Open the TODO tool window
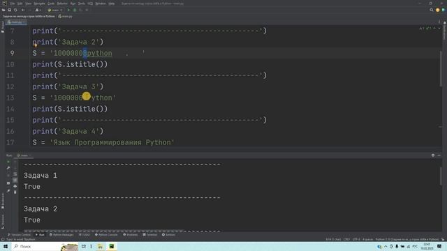The image size is (447, 251). coord(85,235)
